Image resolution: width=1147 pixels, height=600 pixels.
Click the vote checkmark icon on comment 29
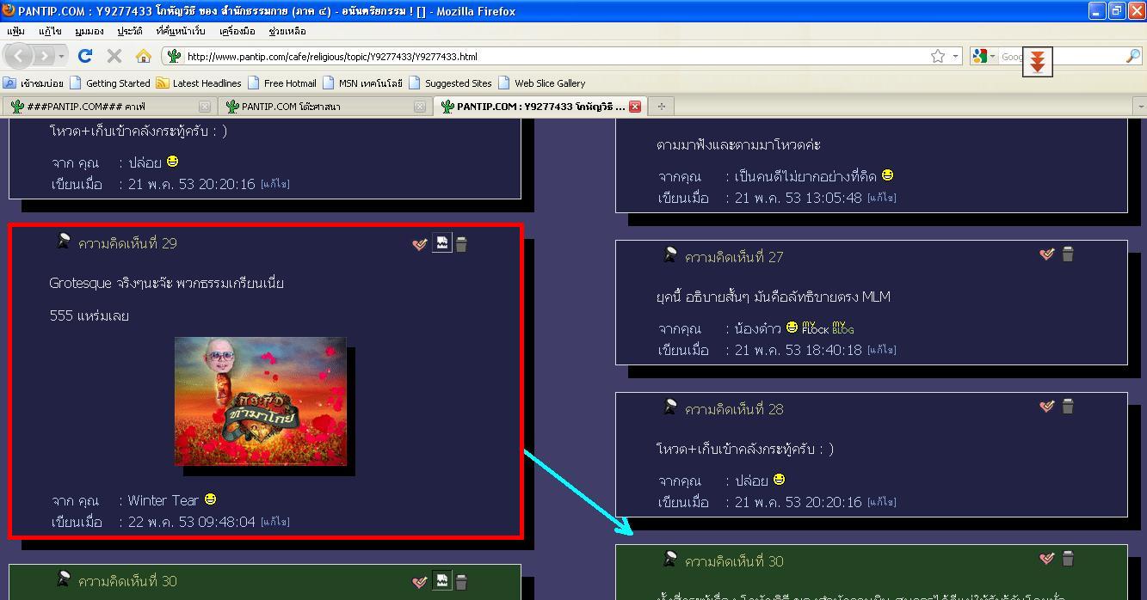[x=420, y=244]
